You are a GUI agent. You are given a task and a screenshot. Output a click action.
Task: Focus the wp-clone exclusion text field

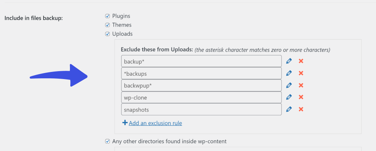202,97
